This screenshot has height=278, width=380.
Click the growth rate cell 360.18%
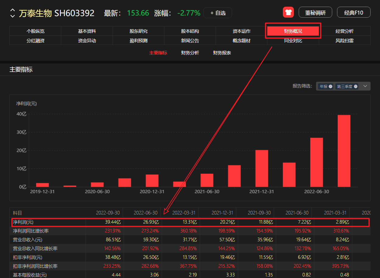(188, 231)
